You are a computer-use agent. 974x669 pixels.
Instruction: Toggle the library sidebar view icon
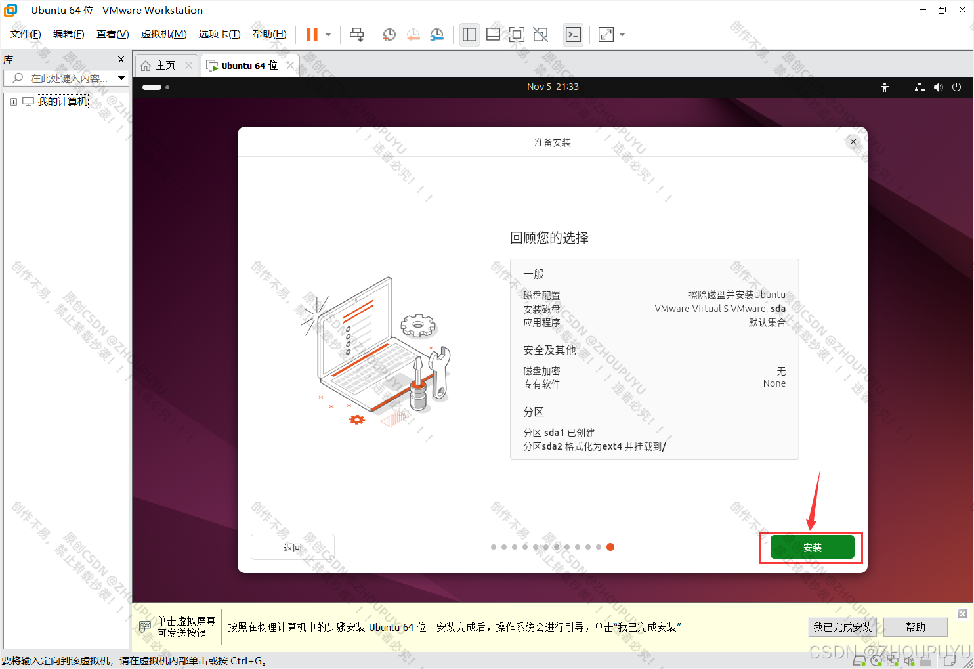pos(469,35)
